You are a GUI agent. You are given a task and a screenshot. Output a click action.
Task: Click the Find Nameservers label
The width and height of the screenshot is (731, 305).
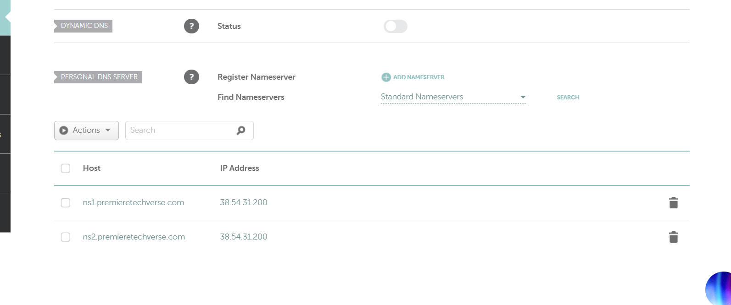tap(251, 97)
